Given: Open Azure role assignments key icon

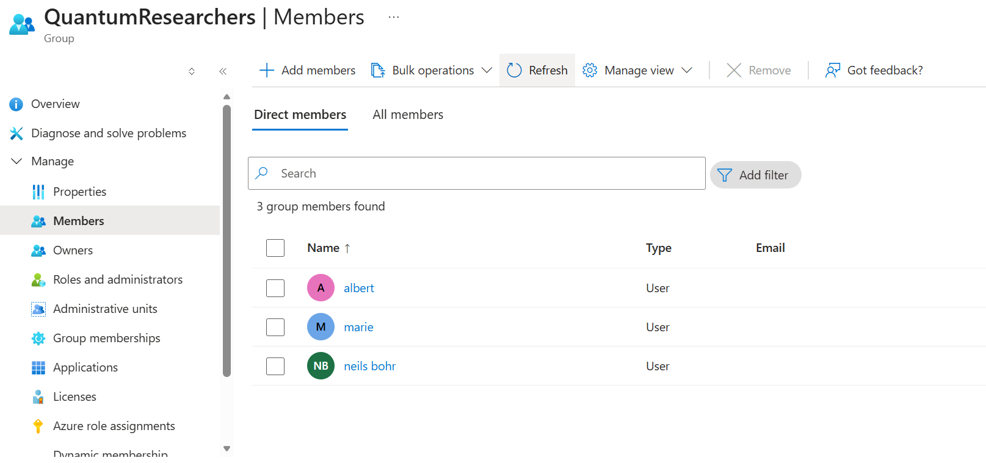Looking at the screenshot, I should point(38,426).
